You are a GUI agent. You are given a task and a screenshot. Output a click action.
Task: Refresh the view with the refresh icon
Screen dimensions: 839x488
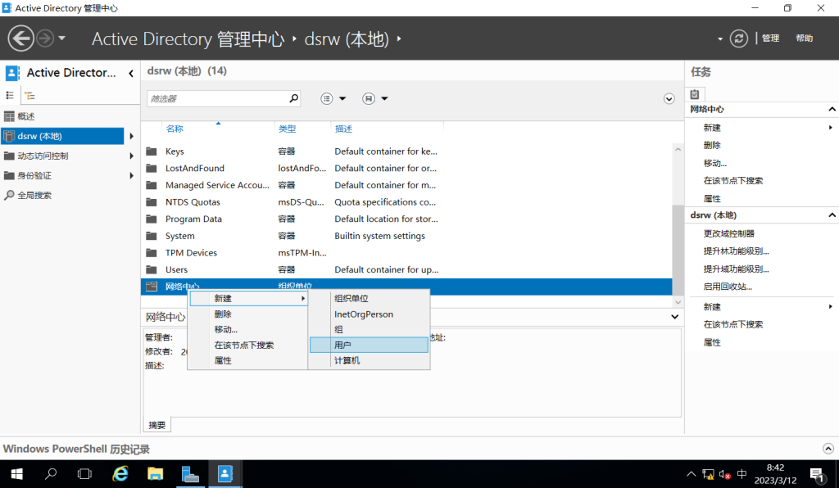coord(738,38)
